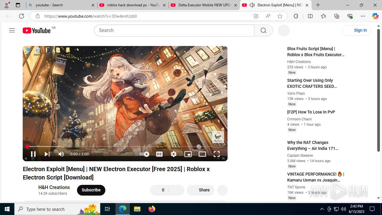
Task: Mute audio on Electron Exploit tab
Action: [252, 5]
